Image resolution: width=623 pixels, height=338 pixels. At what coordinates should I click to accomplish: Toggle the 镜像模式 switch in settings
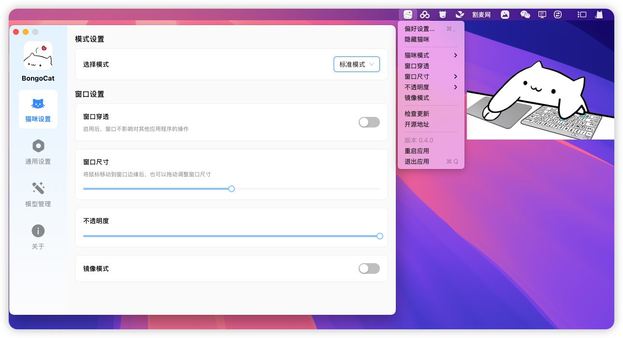click(x=369, y=268)
